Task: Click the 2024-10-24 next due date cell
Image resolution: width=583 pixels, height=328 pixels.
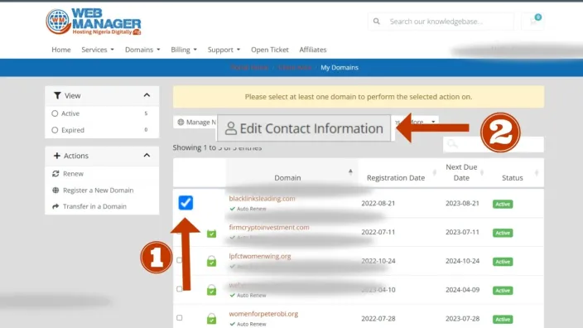Action: coord(462,261)
